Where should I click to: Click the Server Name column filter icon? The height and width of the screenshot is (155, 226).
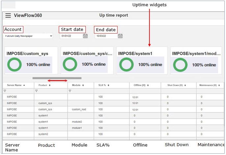[5, 91]
